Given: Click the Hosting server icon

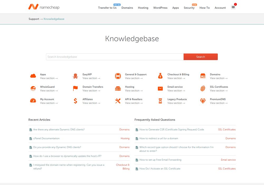Looking at the screenshot, I should 118,89.
